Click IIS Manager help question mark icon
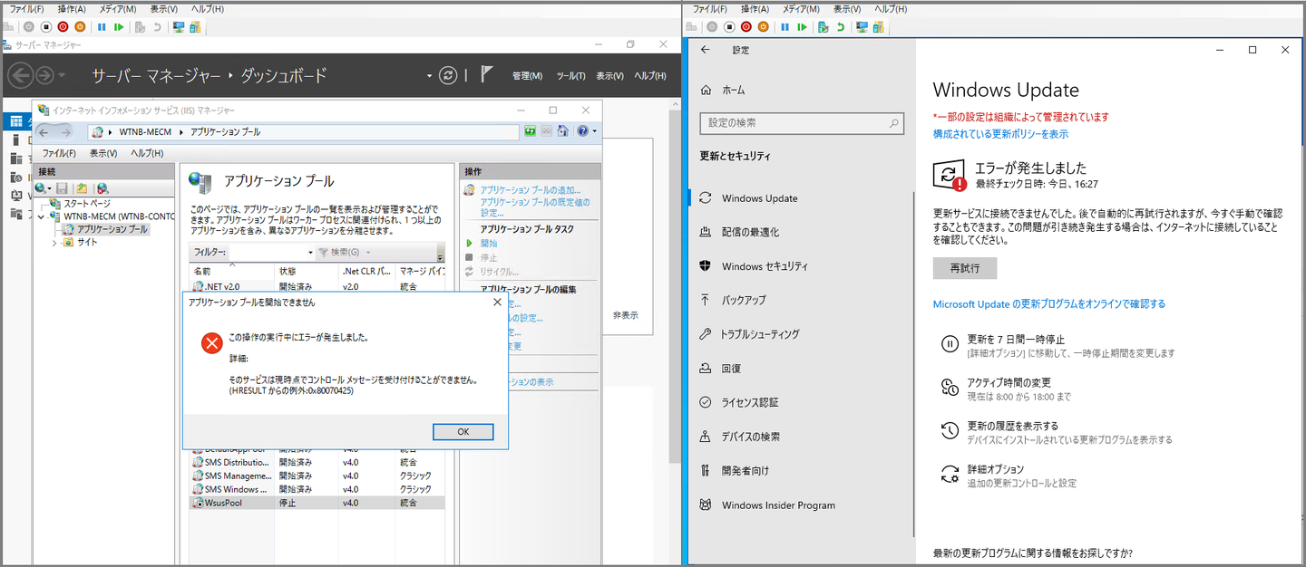 pos(582,131)
